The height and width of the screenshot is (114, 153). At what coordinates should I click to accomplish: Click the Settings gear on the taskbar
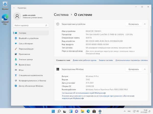tap(100, 111)
